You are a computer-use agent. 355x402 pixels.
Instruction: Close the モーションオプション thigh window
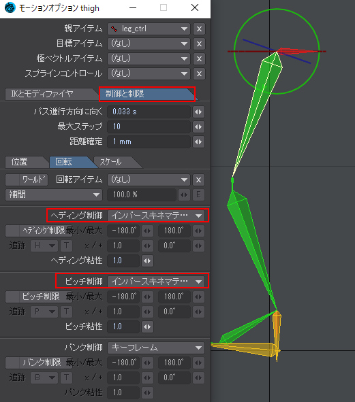(x=195, y=7)
